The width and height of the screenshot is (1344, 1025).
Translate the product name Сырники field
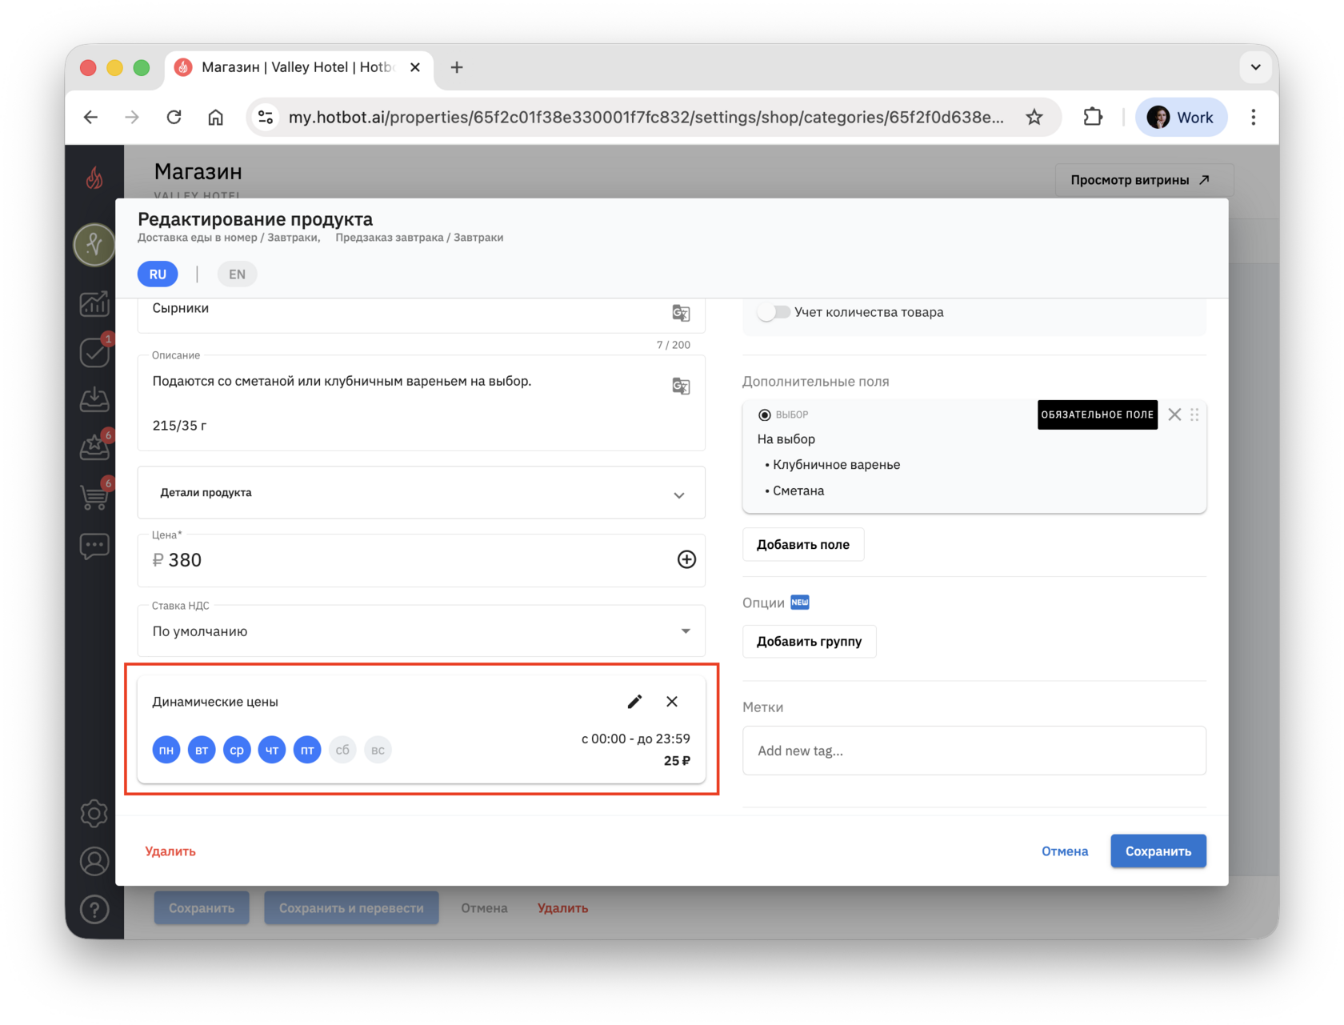coord(681,313)
